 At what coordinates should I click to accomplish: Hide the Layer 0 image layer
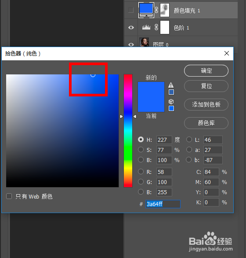coord(131,44)
